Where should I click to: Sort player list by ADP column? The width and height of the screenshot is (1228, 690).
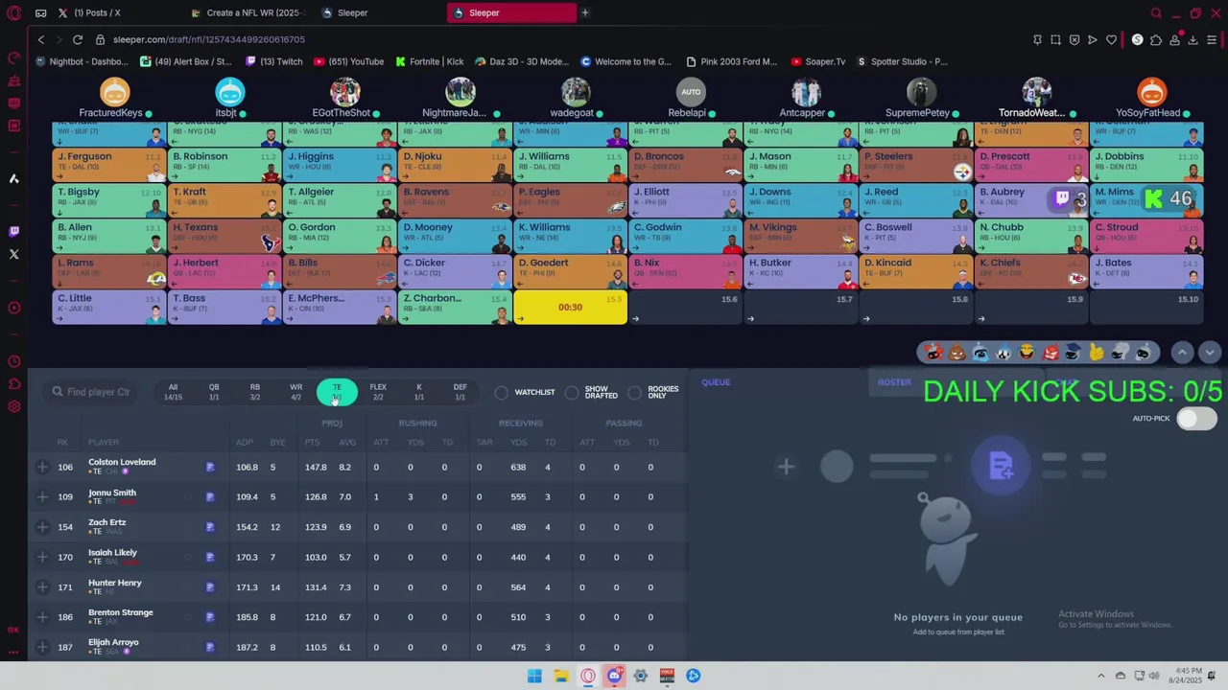pos(244,443)
